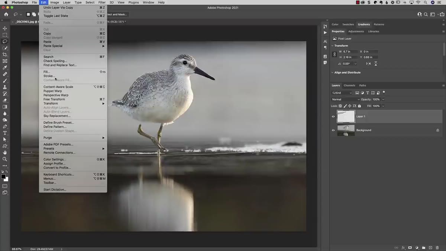Select the Hand tool
The height and width of the screenshot is (251, 446).
point(5,152)
